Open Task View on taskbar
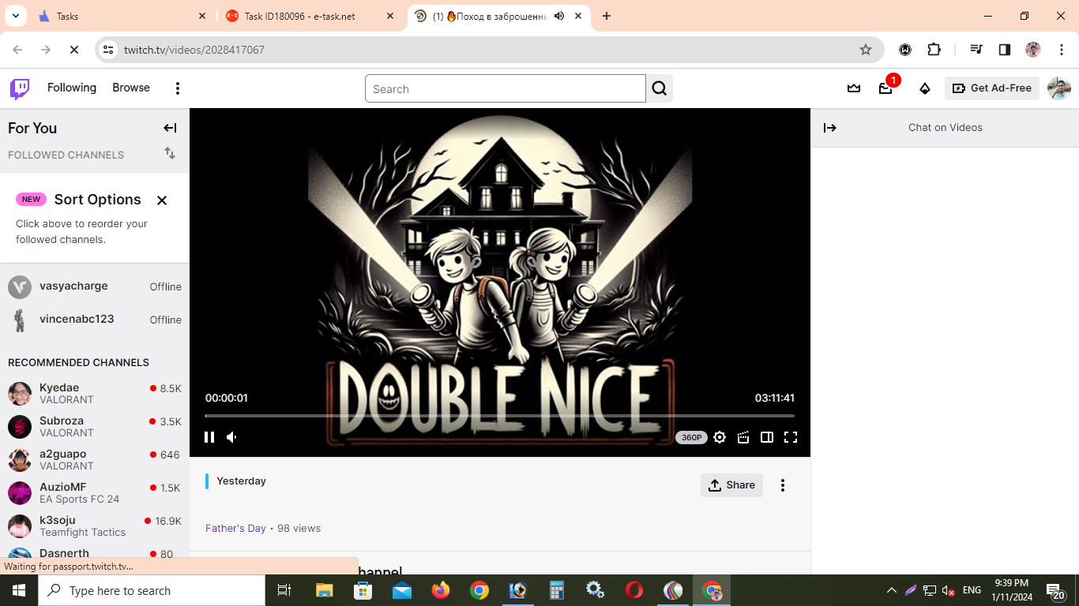This screenshot has height=606, width=1079. [284, 590]
